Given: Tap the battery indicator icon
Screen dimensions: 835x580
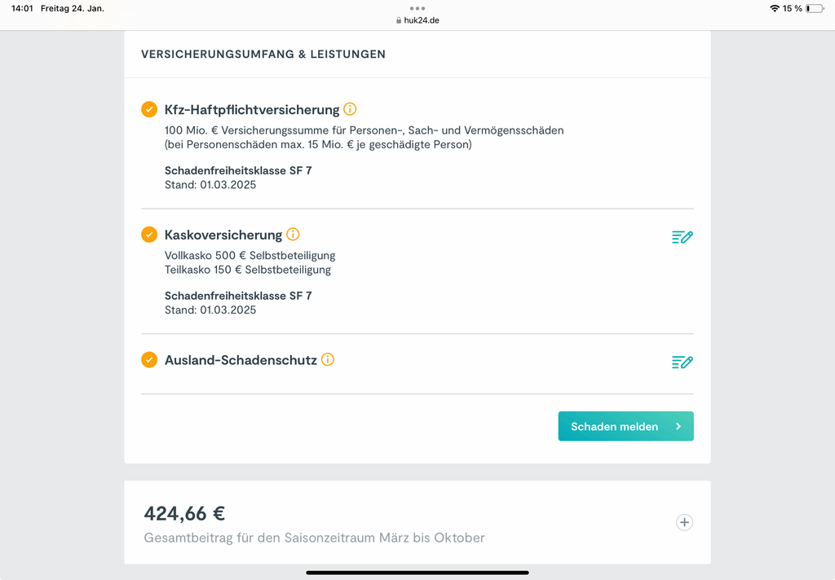Looking at the screenshot, I should click(x=815, y=8).
